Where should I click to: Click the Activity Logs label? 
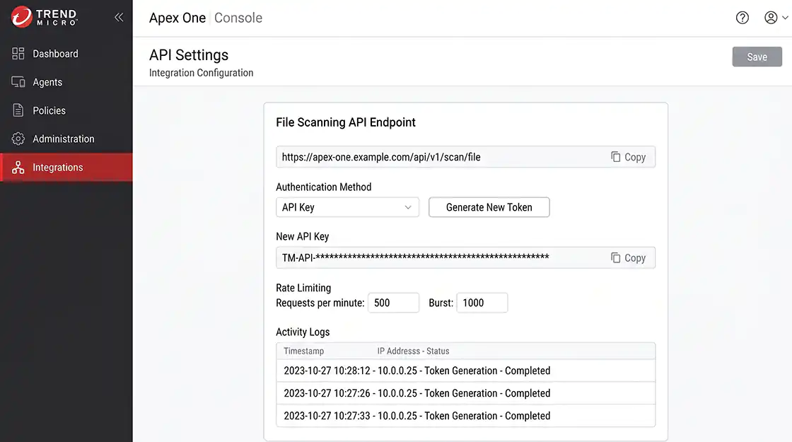click(x=303, y=332)
